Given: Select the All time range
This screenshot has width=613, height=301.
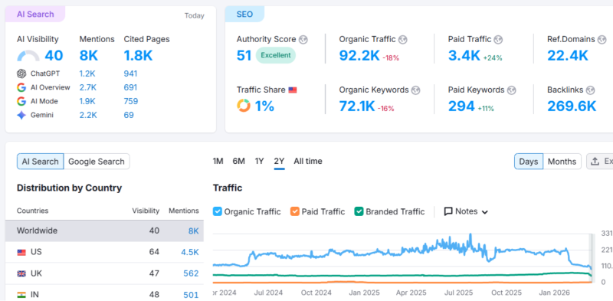Looking at the screenshot, I should pos(308,161).
